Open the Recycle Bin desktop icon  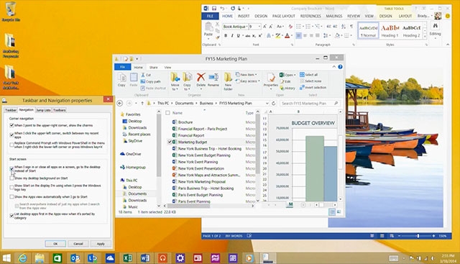[x=11, y=12]
